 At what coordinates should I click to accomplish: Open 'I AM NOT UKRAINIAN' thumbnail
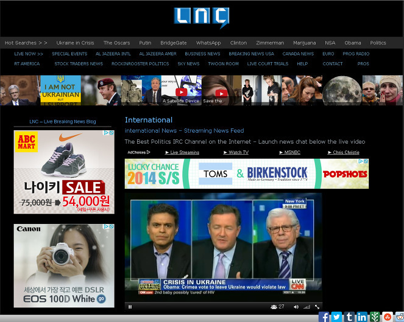point(60,90)
